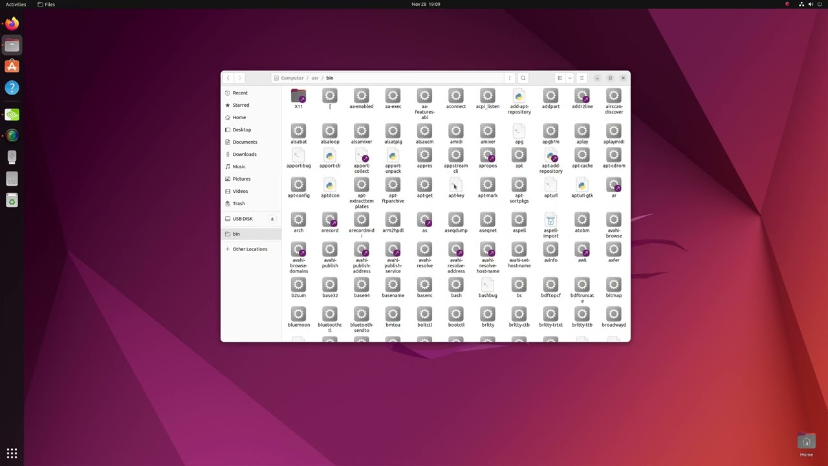This screenshot has height=466, width=828.
Task: Select the apport-bug script file
Action: point(298,158)
